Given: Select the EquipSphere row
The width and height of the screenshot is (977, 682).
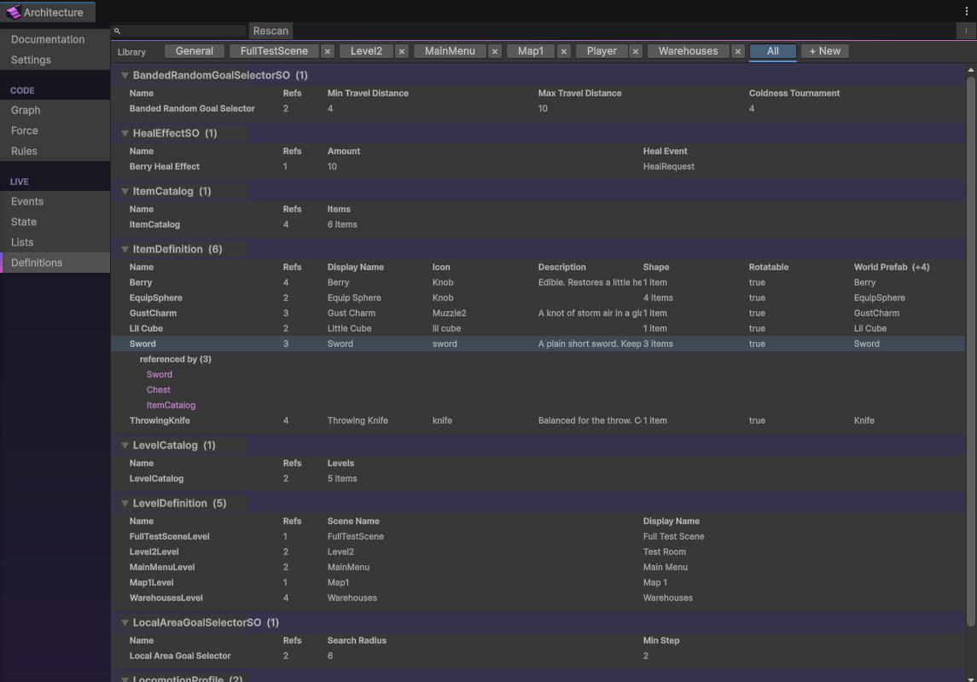Looking at the screenshot, I should [538, 298].
